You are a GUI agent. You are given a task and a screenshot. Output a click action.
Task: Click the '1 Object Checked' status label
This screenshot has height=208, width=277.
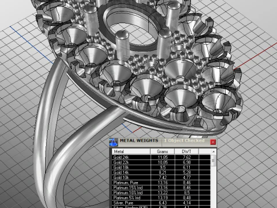tap(184, 140)
